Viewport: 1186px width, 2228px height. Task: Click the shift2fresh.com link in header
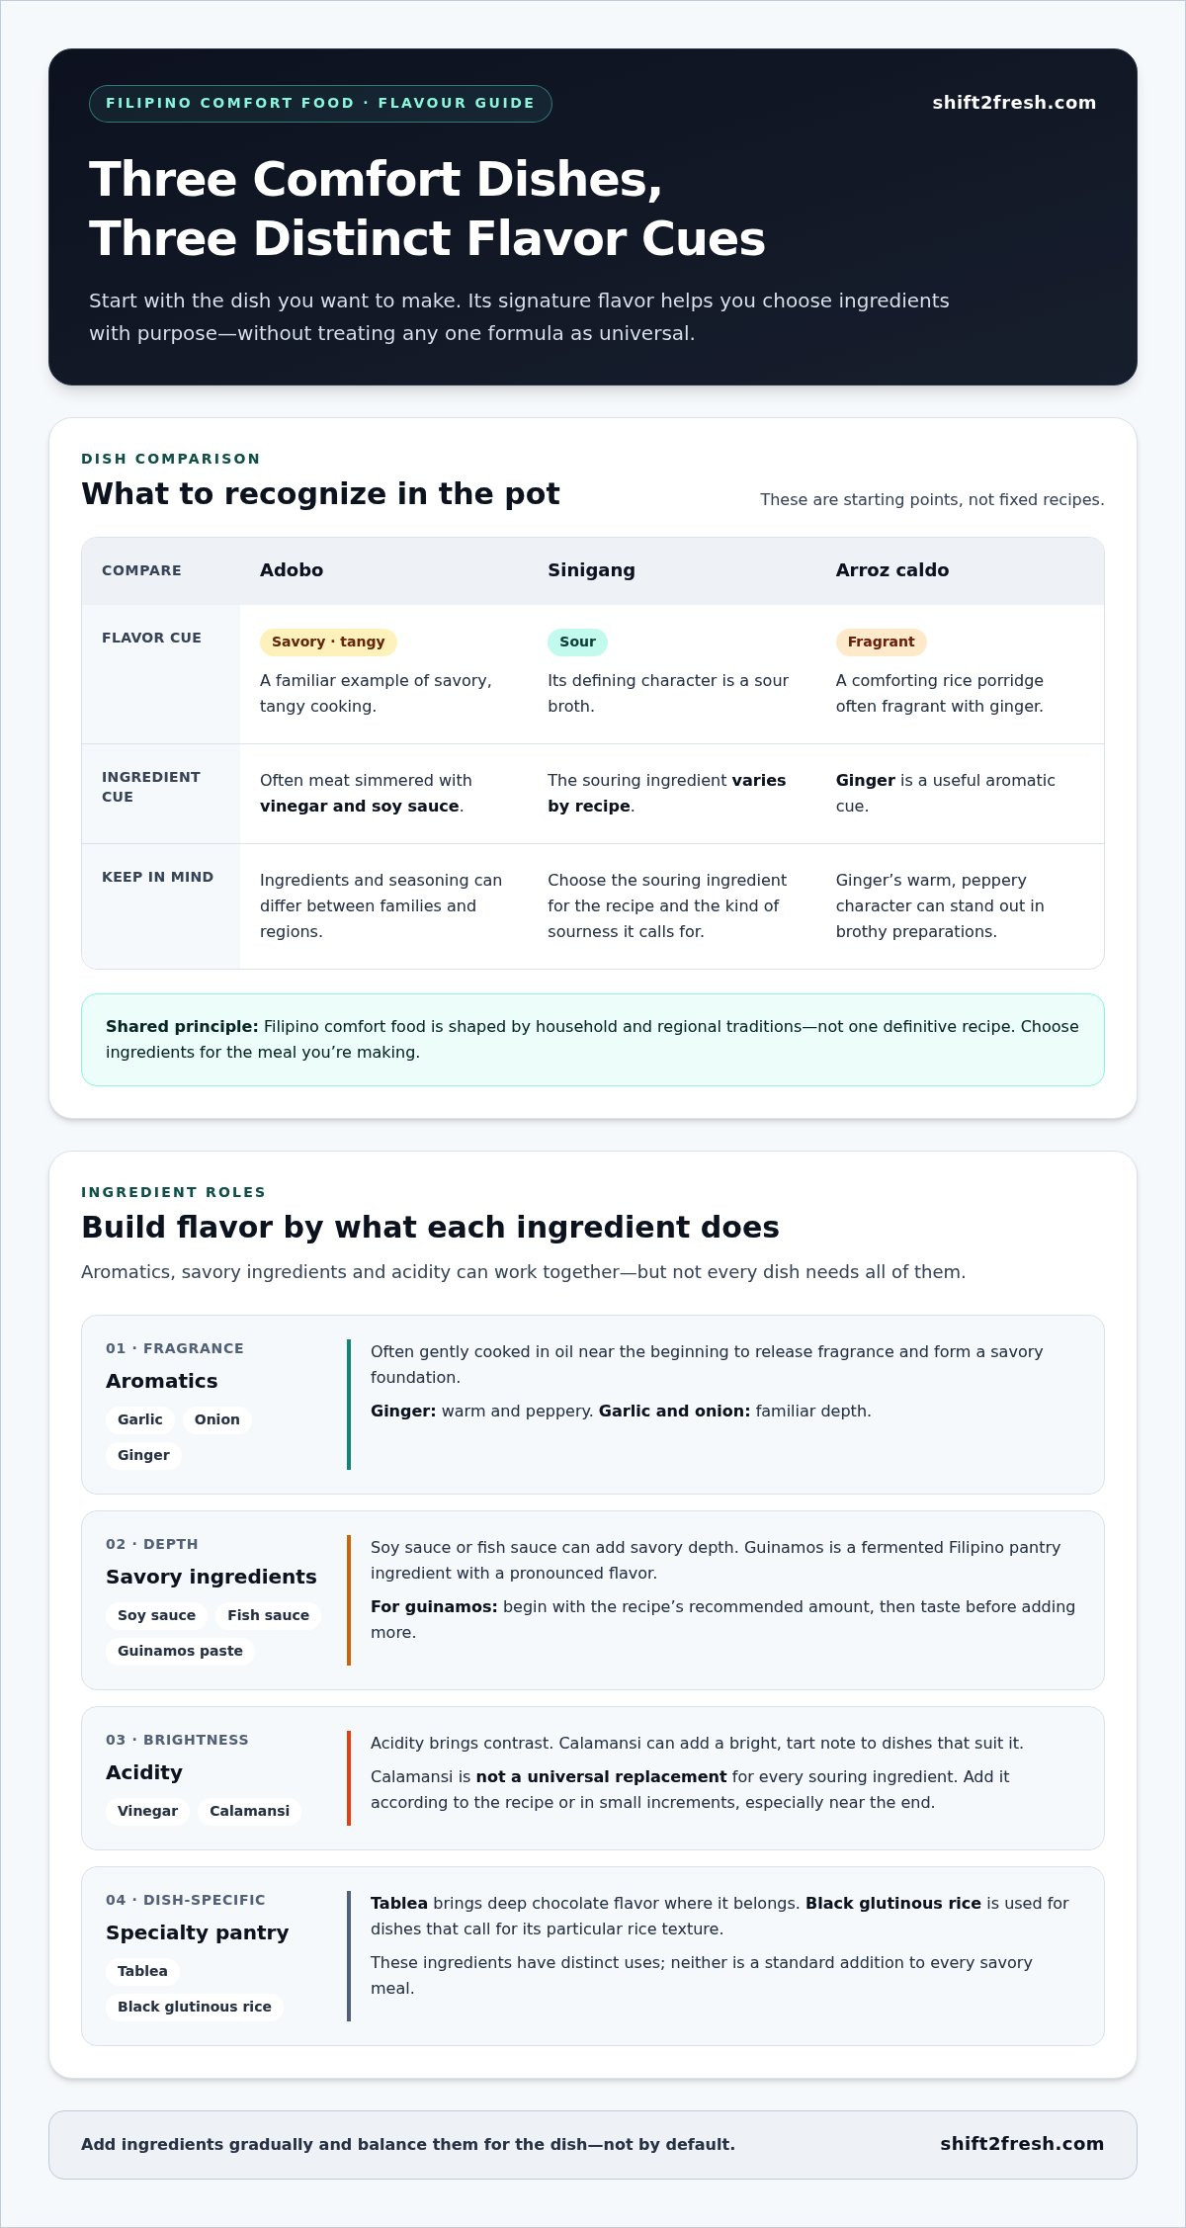click(1014, 103)
